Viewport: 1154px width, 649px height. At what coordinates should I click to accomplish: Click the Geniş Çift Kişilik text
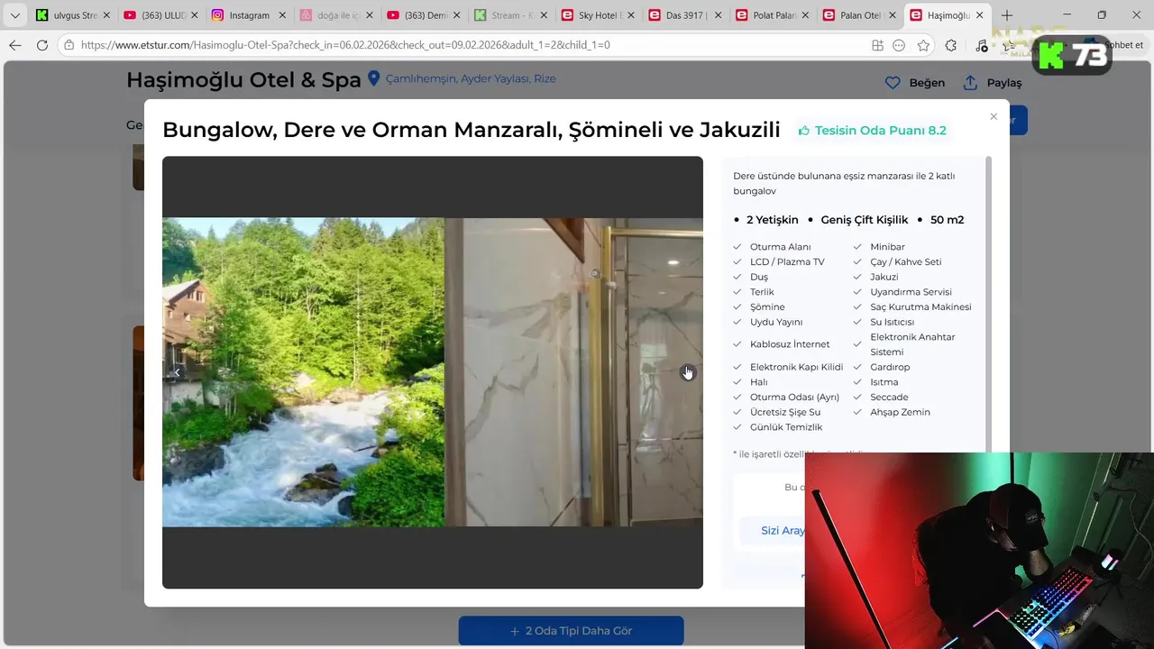tap(865, 220)
